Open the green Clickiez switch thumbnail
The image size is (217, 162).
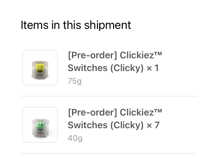pyautogui.click(x=40, y=125)
